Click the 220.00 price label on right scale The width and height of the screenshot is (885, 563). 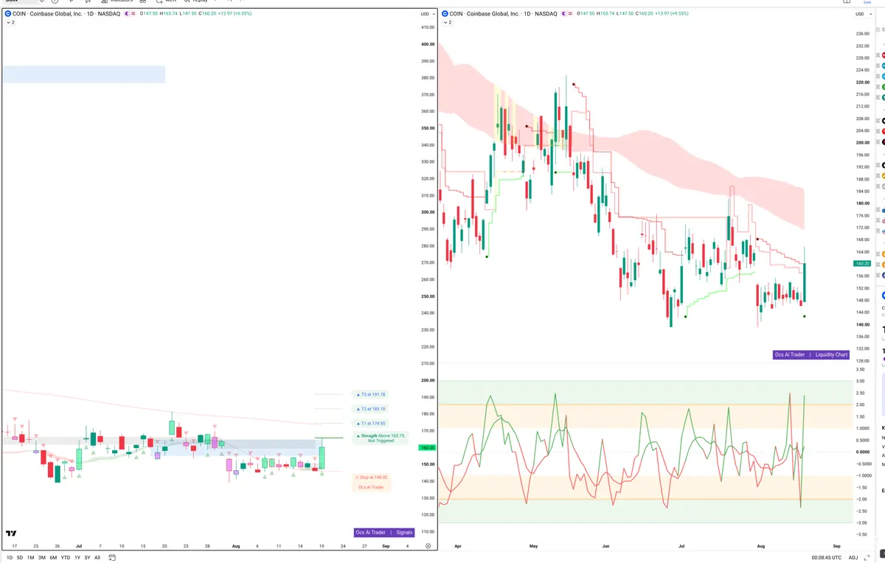(862, 83)
